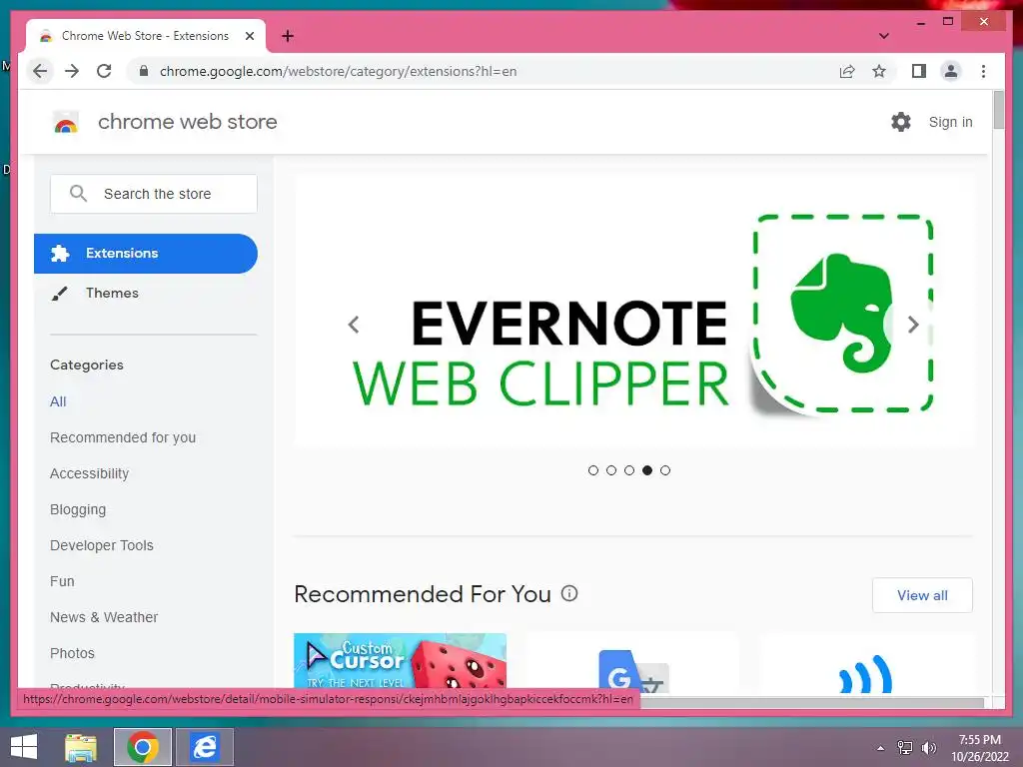
Task: Open the Windows Start button
Action: pyautogui.click(x=24, y=747)
